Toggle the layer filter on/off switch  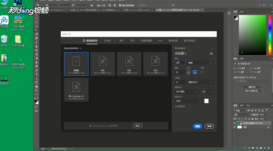[267, 110]
